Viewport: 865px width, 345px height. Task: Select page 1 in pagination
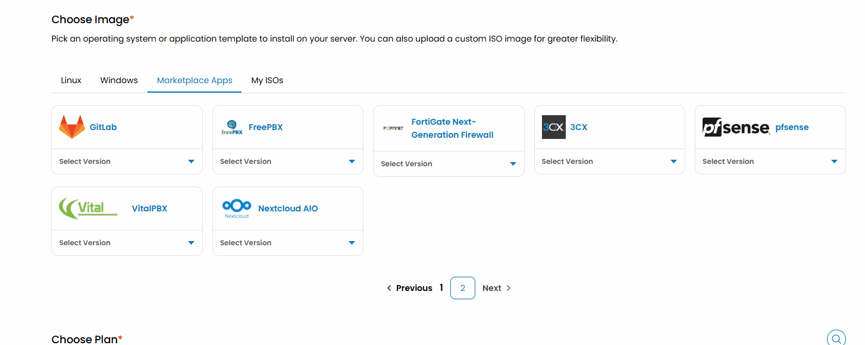(x=441, y=288)
